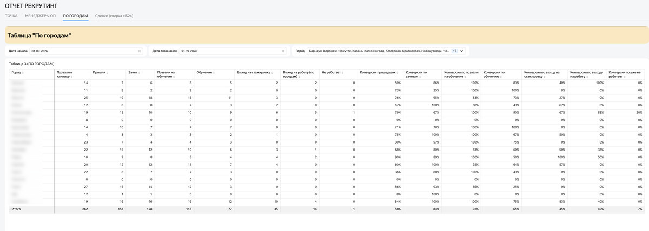The width and height of the screenshot is (649, 231).
Task: Sort by Конверсия по обучению icon
Action: click(500, 76)
